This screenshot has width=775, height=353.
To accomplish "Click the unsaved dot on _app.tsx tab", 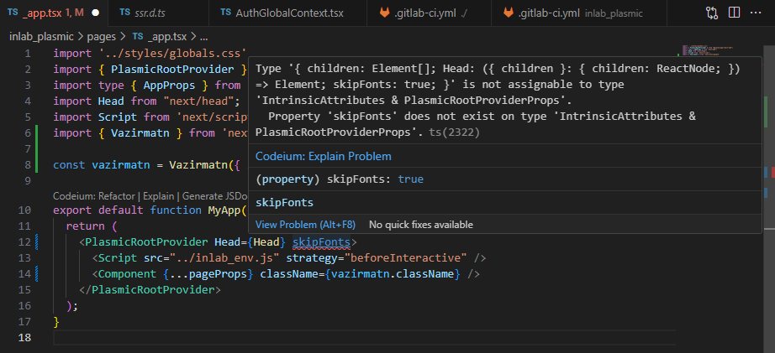I will pyautogui.click(x=95, y=13).
